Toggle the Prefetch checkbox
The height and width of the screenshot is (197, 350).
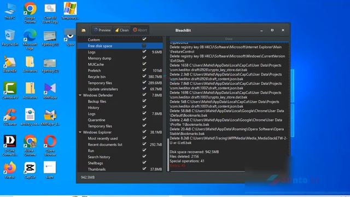click(x=144, y=70)
